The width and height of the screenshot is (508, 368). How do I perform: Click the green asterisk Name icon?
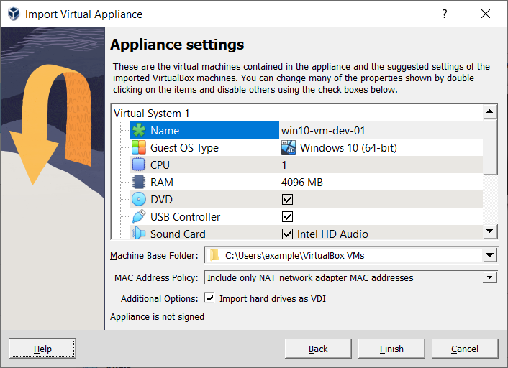tap(139, 130)
